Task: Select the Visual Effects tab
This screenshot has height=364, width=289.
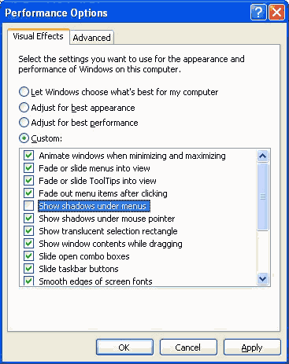Action: 39,36
